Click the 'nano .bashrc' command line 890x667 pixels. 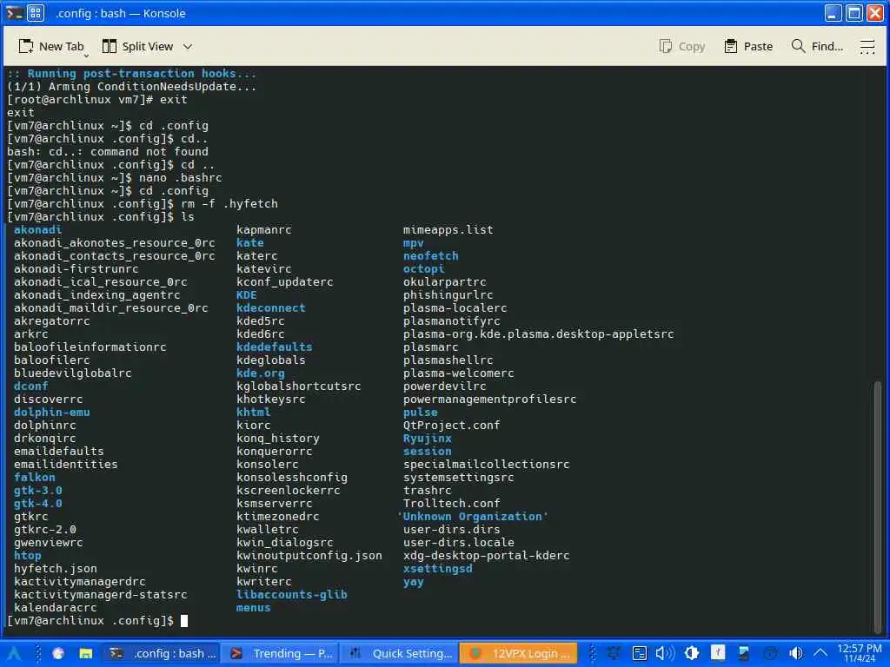[x=181, y=177]
